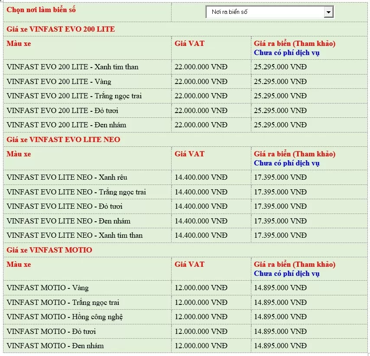Click the 'Giá VAT' header in the MOTIO section
Image resolution: width=370 pixels, height=356 pixels.
[189, 264]
